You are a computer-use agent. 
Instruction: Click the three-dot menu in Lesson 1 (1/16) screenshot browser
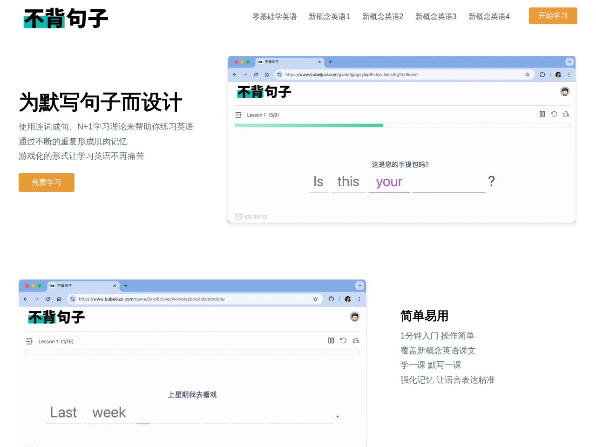click(359, 299)
